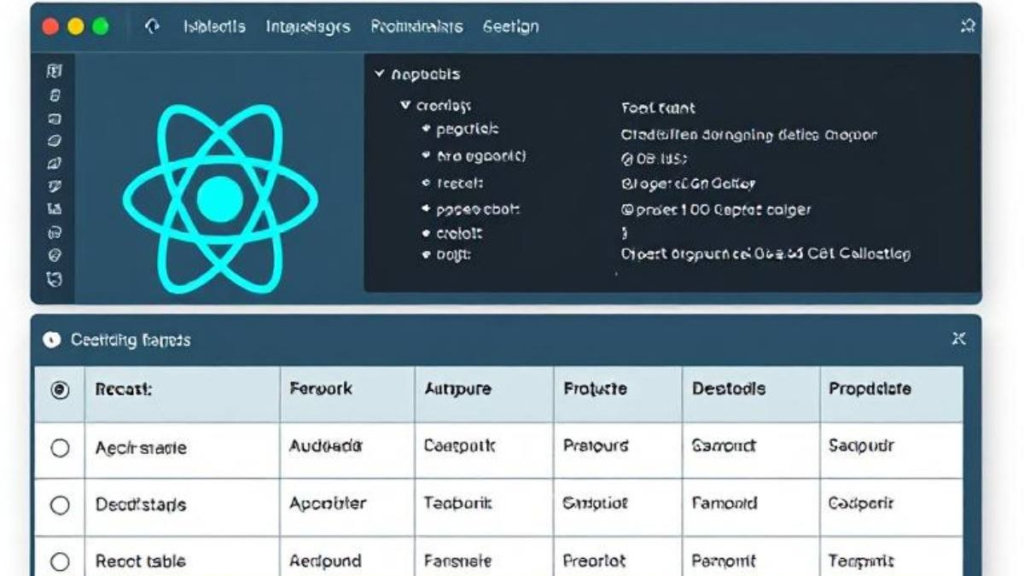
Task: Select the 'bojjt' tree item
Action: point(454,254)
